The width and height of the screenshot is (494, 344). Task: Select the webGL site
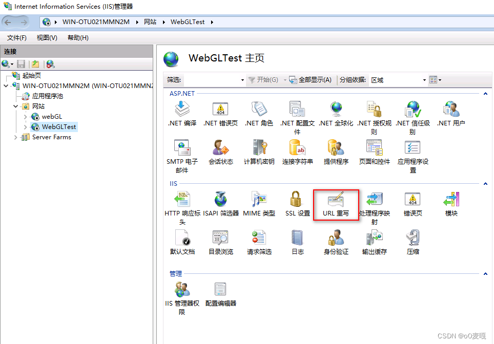coord(52,117)
